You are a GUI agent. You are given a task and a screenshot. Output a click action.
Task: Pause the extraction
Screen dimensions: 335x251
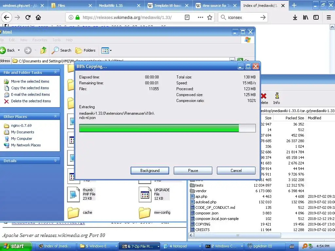tap(193, 171)
